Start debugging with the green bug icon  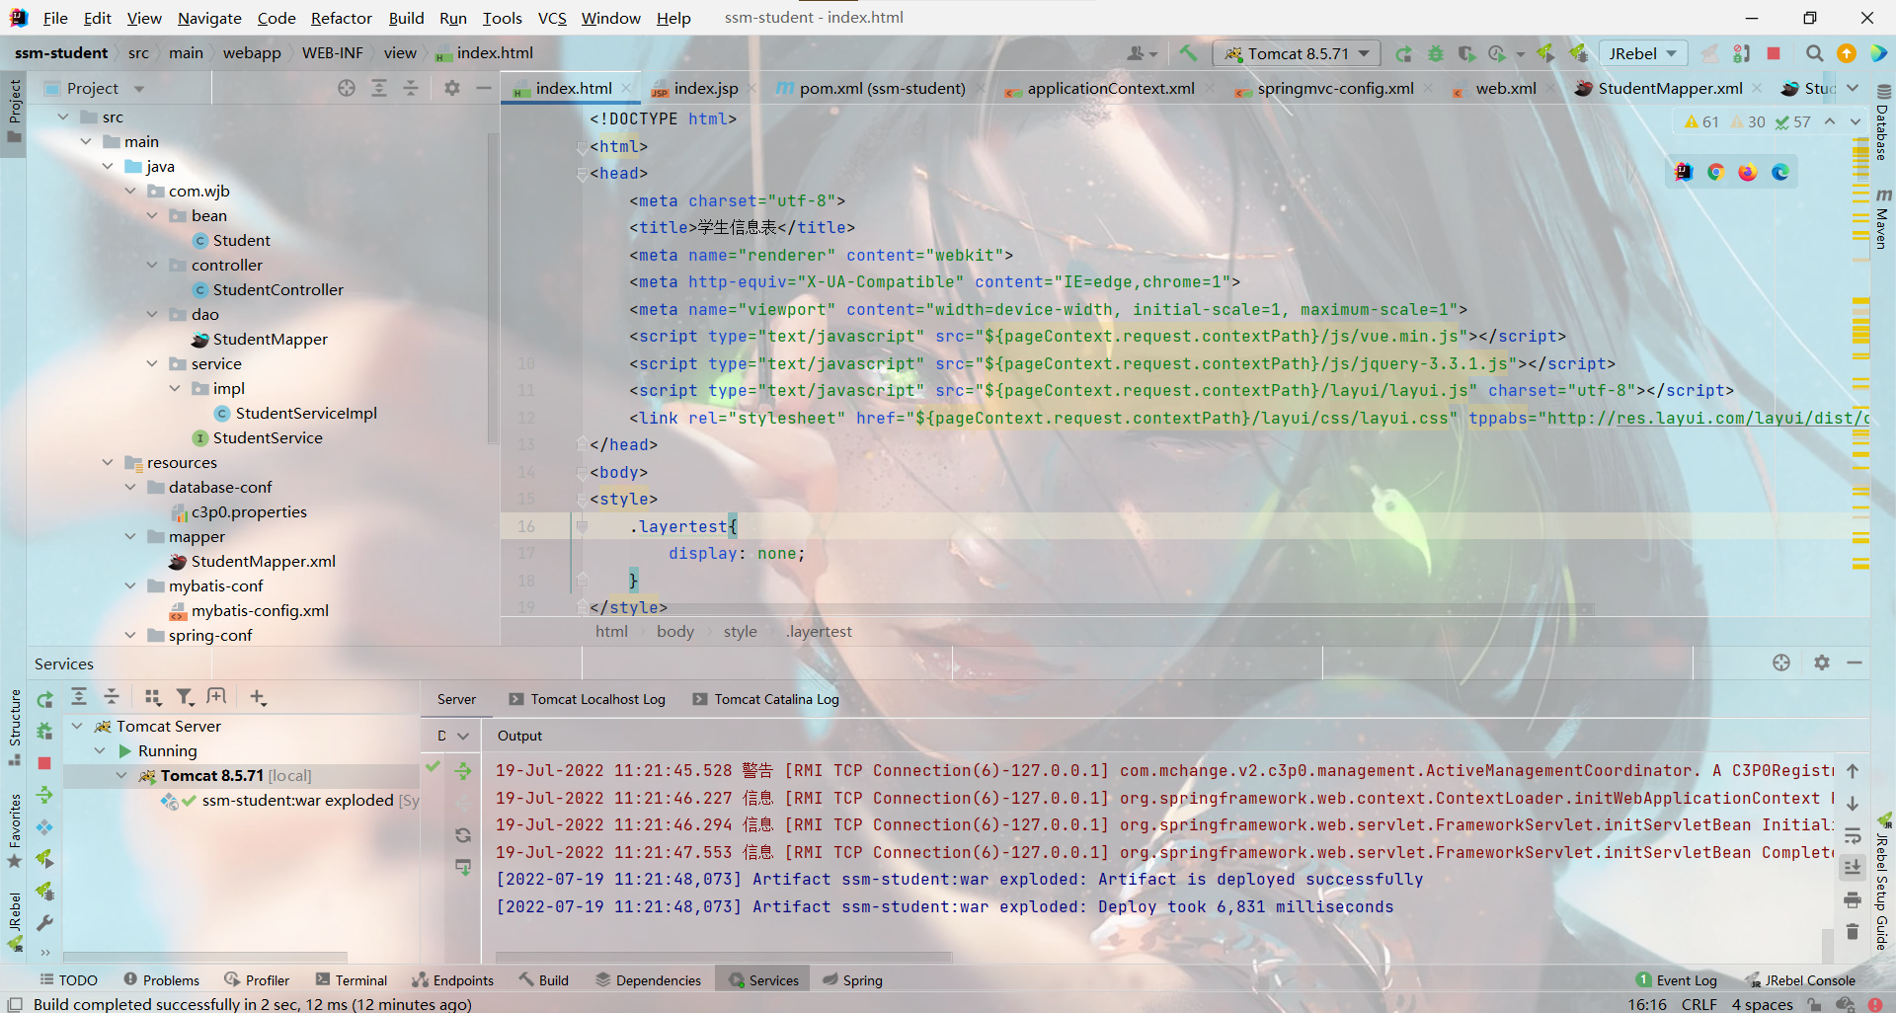click(x=1436, y=53)
